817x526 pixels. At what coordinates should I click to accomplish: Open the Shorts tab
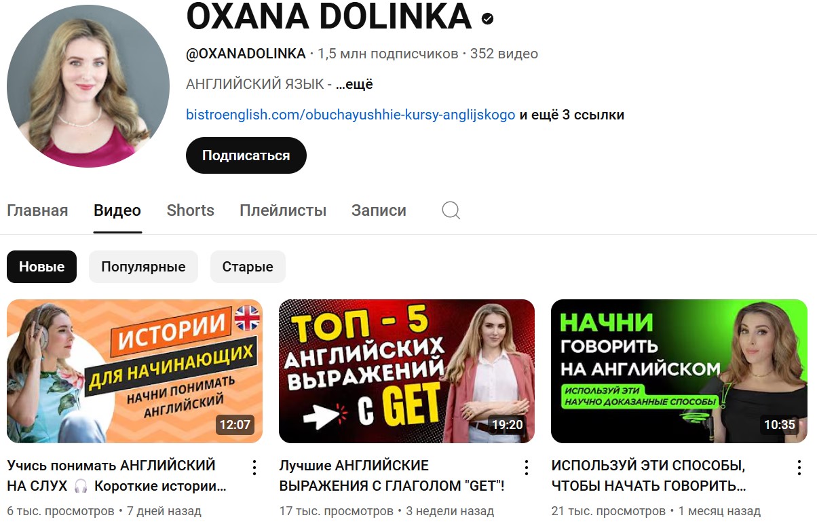click(x=190, y=210)
